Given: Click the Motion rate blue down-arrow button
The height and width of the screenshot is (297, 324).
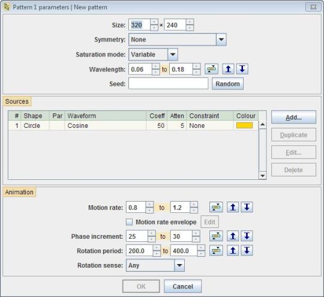Looking at the screenshot, I should 247,207.
